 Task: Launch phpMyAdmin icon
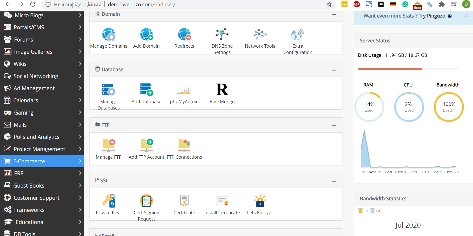click(x=184, y=90)
